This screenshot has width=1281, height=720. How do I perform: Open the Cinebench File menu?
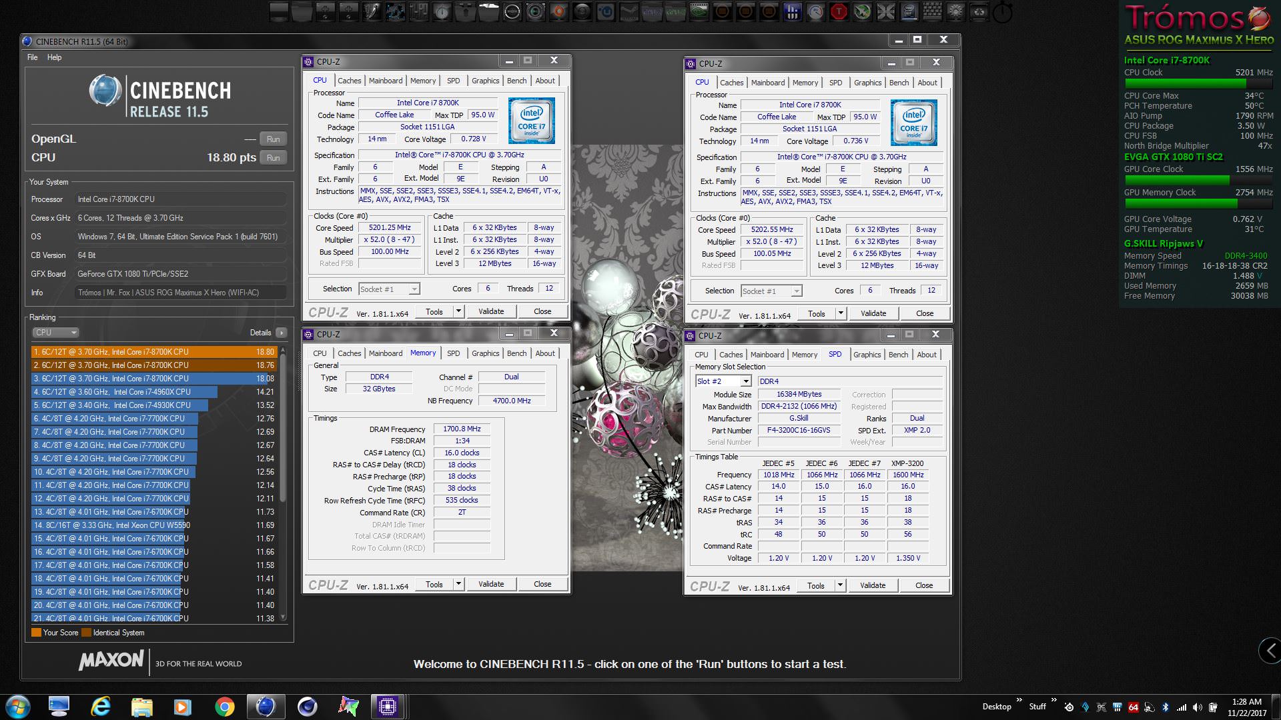tap(32, 57)
